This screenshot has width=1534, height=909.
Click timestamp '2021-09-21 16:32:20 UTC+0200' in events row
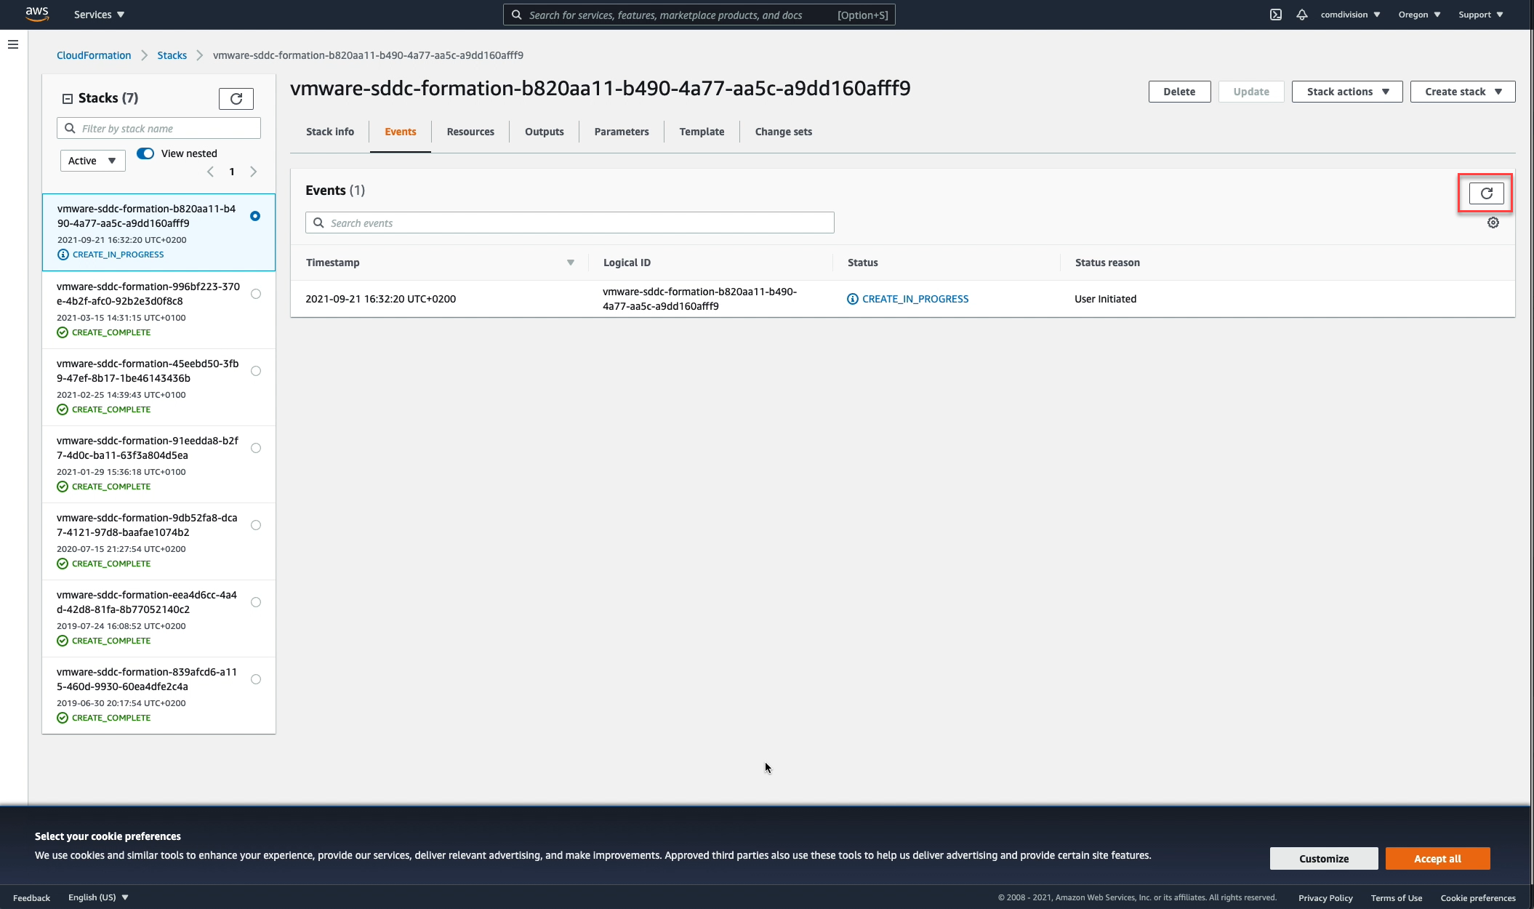(381, 299)
